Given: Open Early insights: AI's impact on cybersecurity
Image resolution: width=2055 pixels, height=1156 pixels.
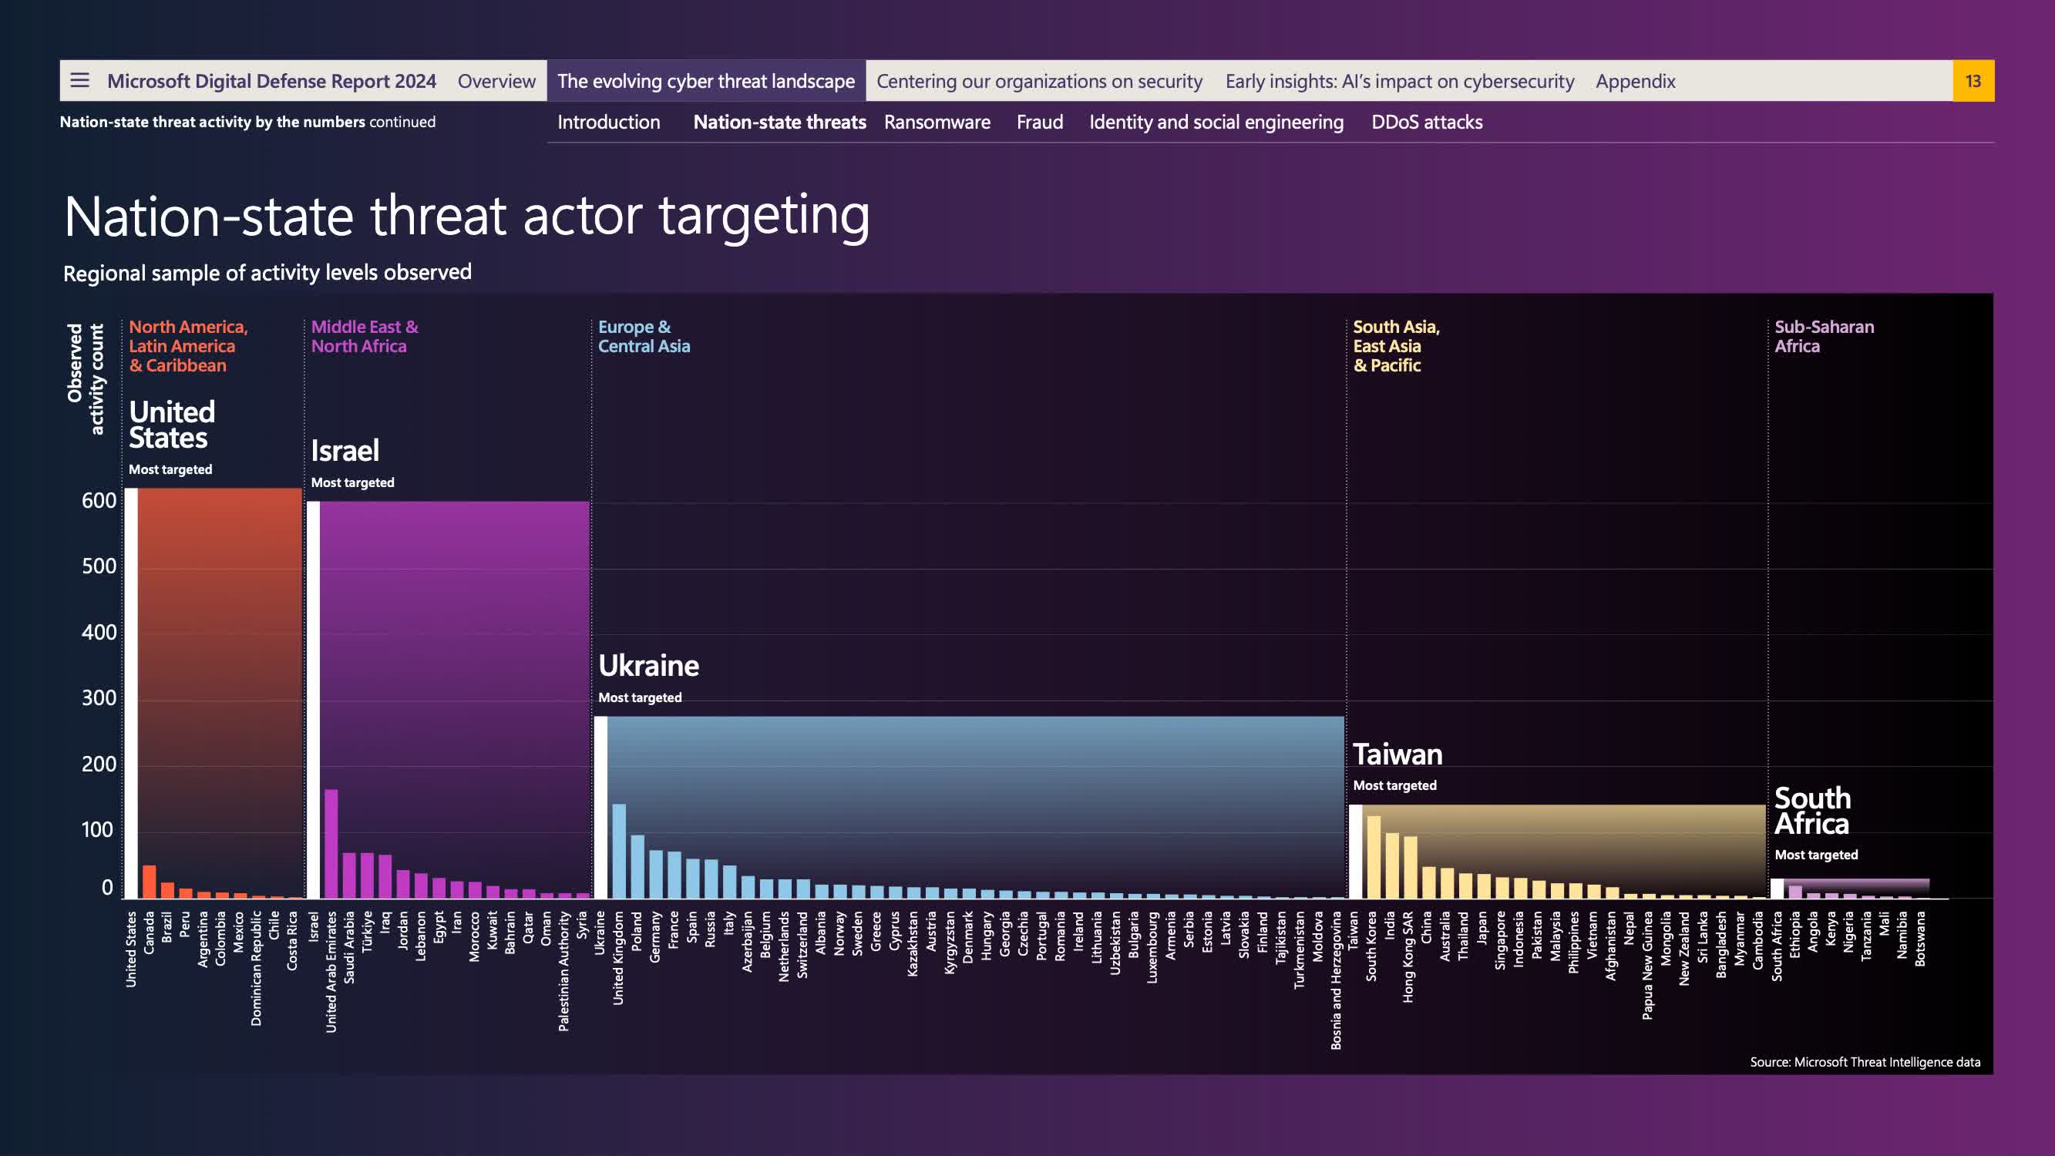Looking at the screenshot, I should tap(1399, 81).
